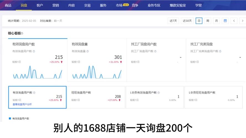Click the 对比维度 value 前一天

tap(58, 21)
